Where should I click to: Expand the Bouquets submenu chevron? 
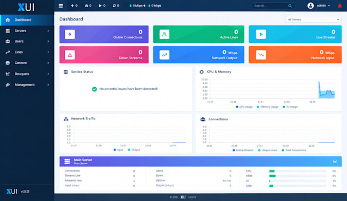tap(48, 73)
